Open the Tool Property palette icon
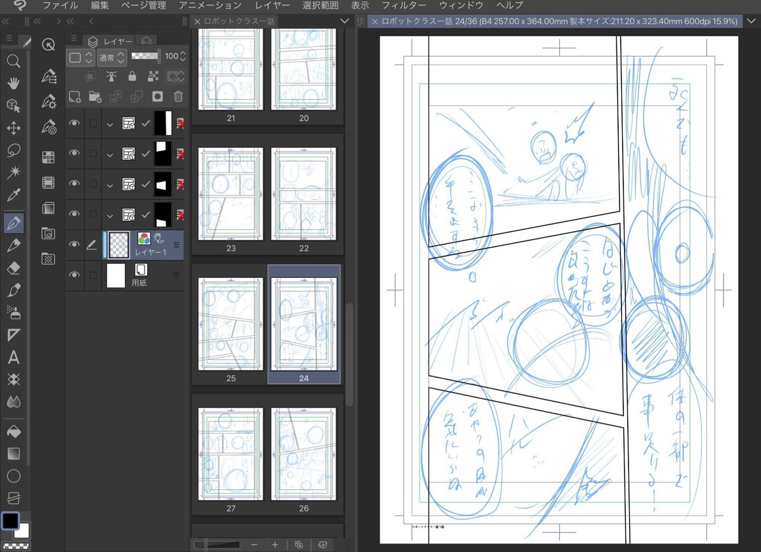 [48, 102]
